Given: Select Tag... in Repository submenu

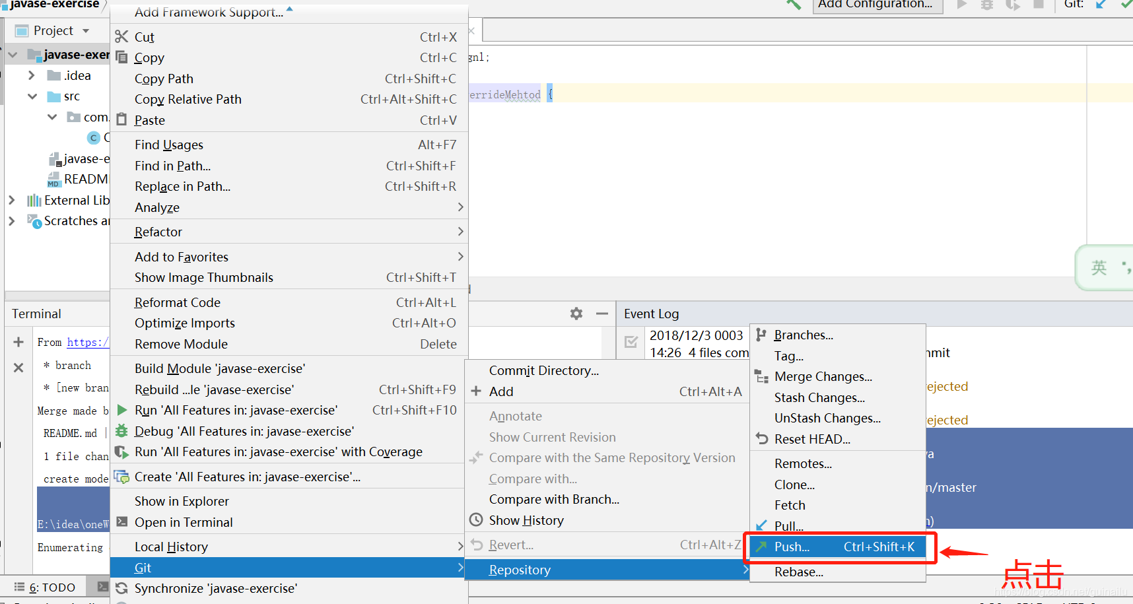Looking at the screenshot, I should [838, 356].
